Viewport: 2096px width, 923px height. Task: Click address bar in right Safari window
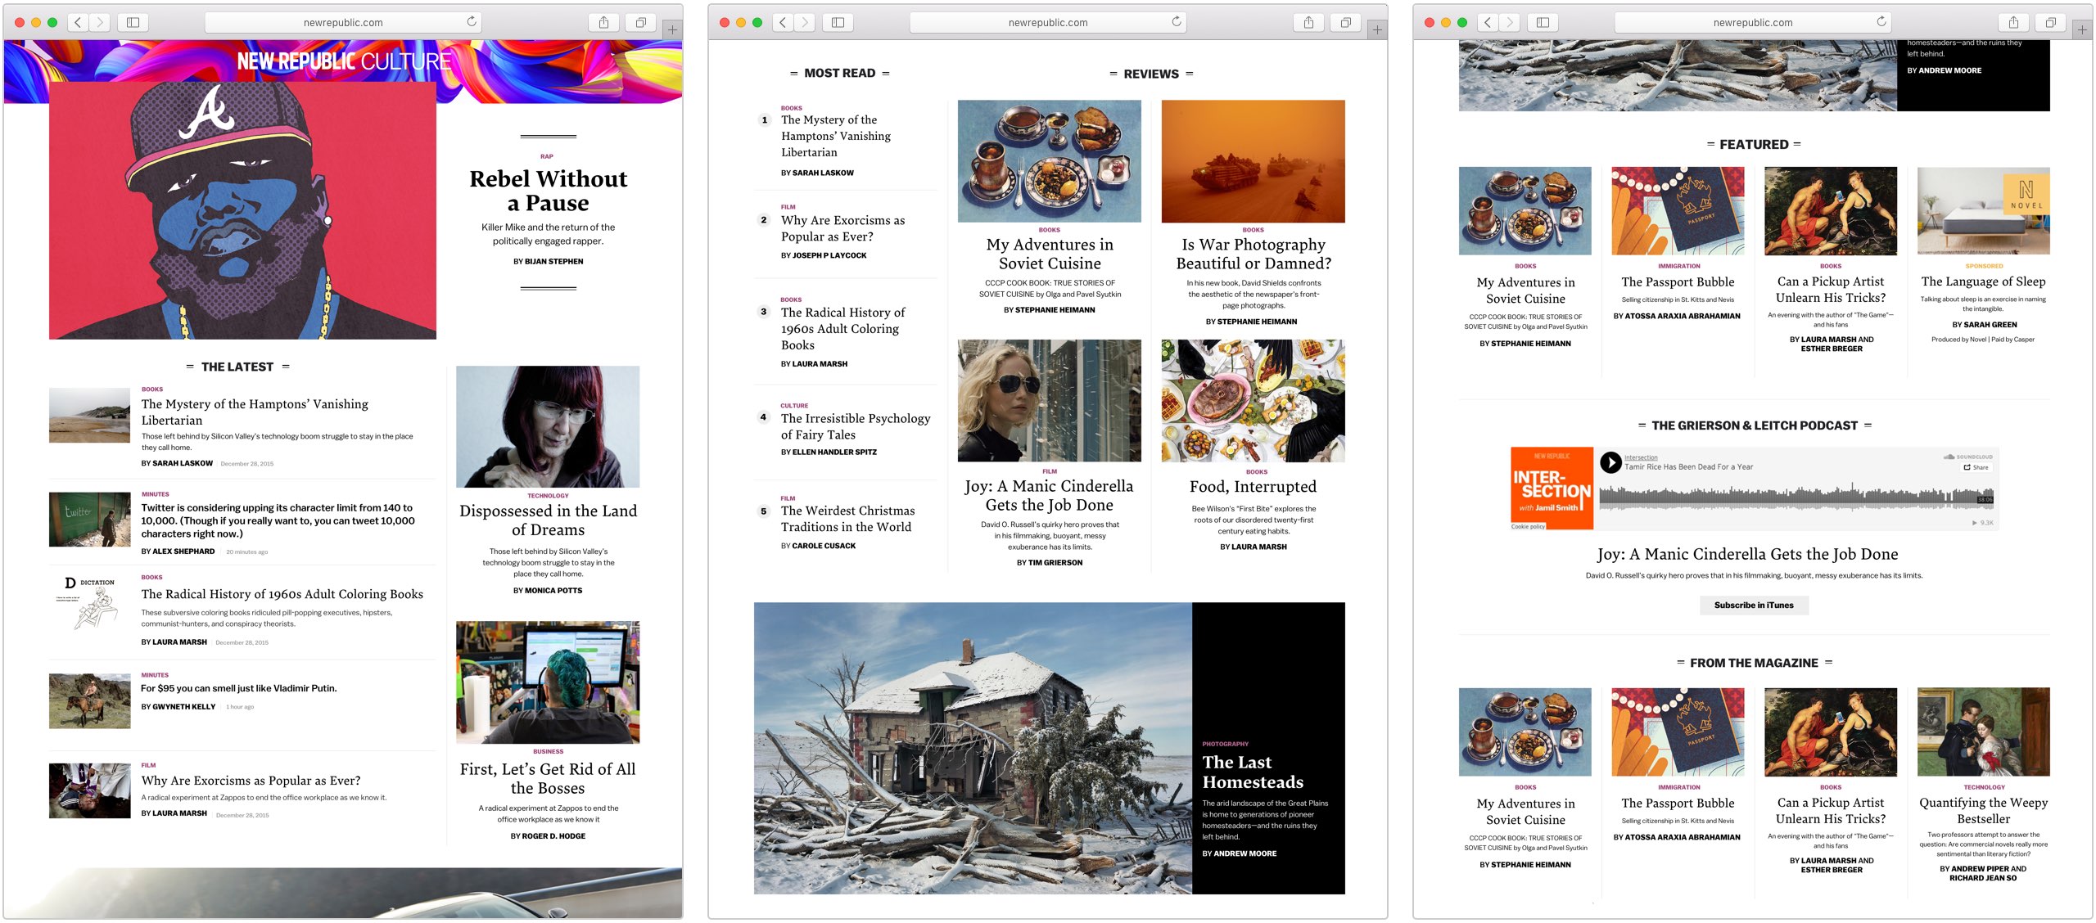click(1753, 22)
